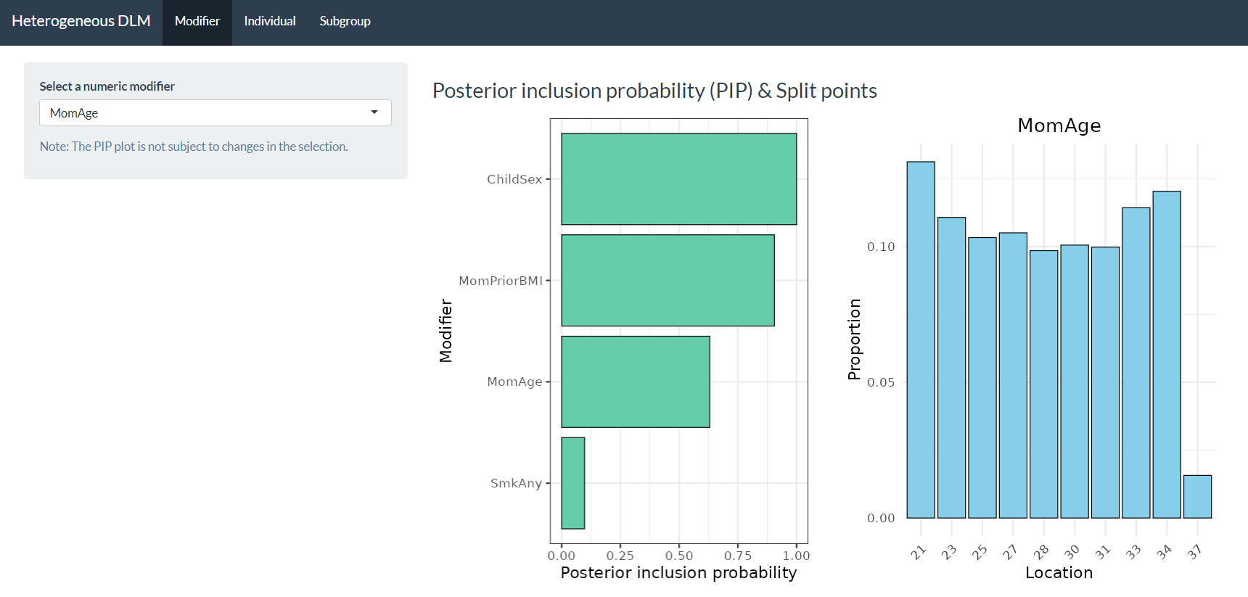
Task: Click the split point bar at location 34
Action: coord(1167,355)
